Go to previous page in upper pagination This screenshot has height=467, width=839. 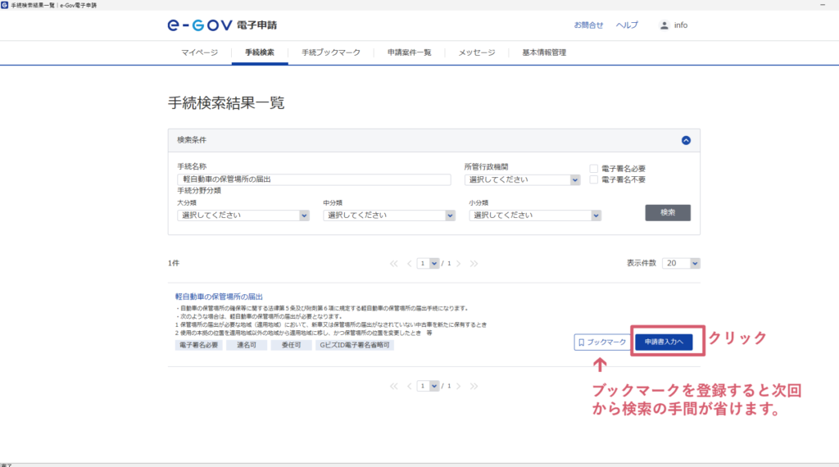[x=409, y=264]
